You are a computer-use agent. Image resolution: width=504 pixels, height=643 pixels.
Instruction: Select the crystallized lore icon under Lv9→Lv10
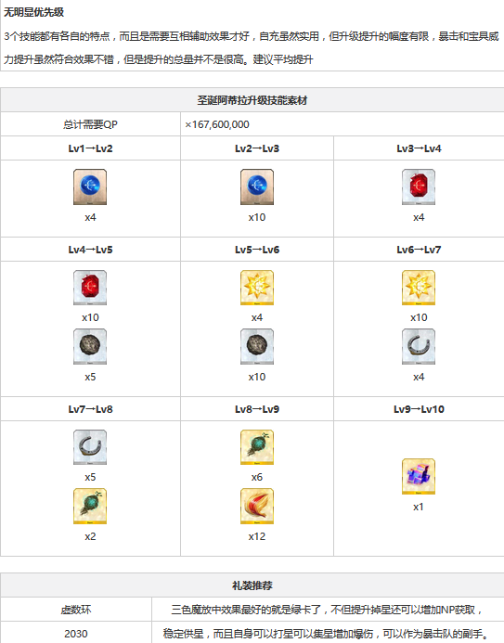click(x=419, y=477)
